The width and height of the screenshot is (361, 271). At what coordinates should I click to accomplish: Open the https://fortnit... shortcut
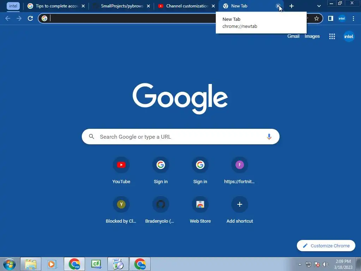(239, 170)
